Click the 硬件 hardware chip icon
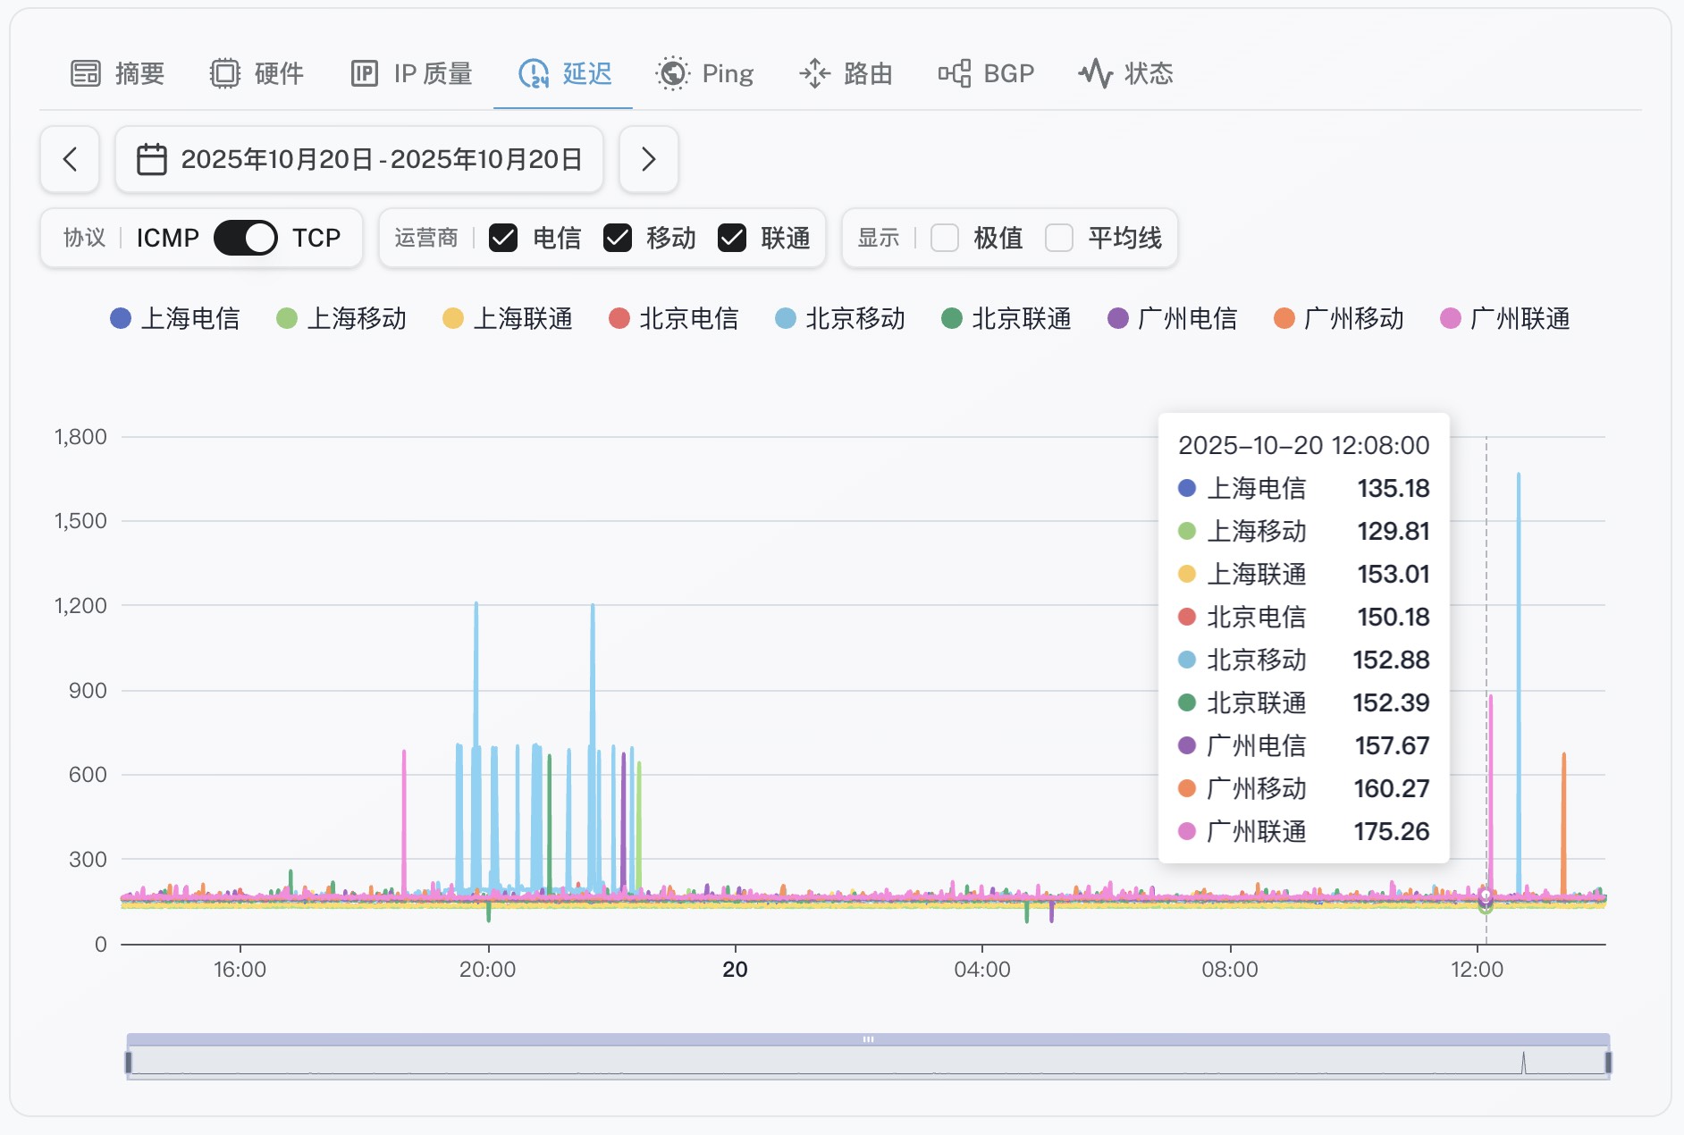 [x=224, y=73]
